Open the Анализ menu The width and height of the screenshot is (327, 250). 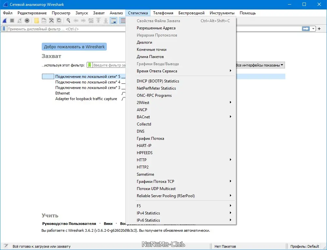(116, 13)
